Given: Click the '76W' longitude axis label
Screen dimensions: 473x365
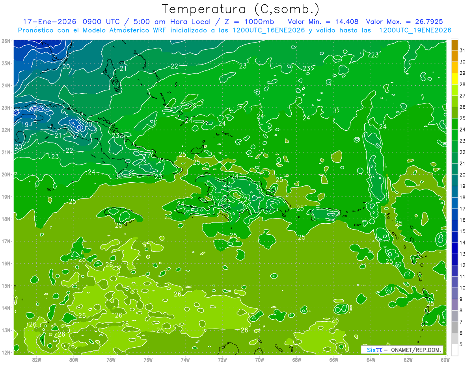Looking at the screenshot, I should [x=148, y=359].
